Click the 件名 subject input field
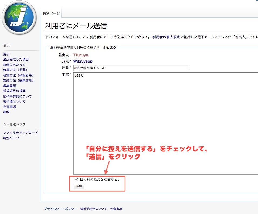 coord(130,68)
